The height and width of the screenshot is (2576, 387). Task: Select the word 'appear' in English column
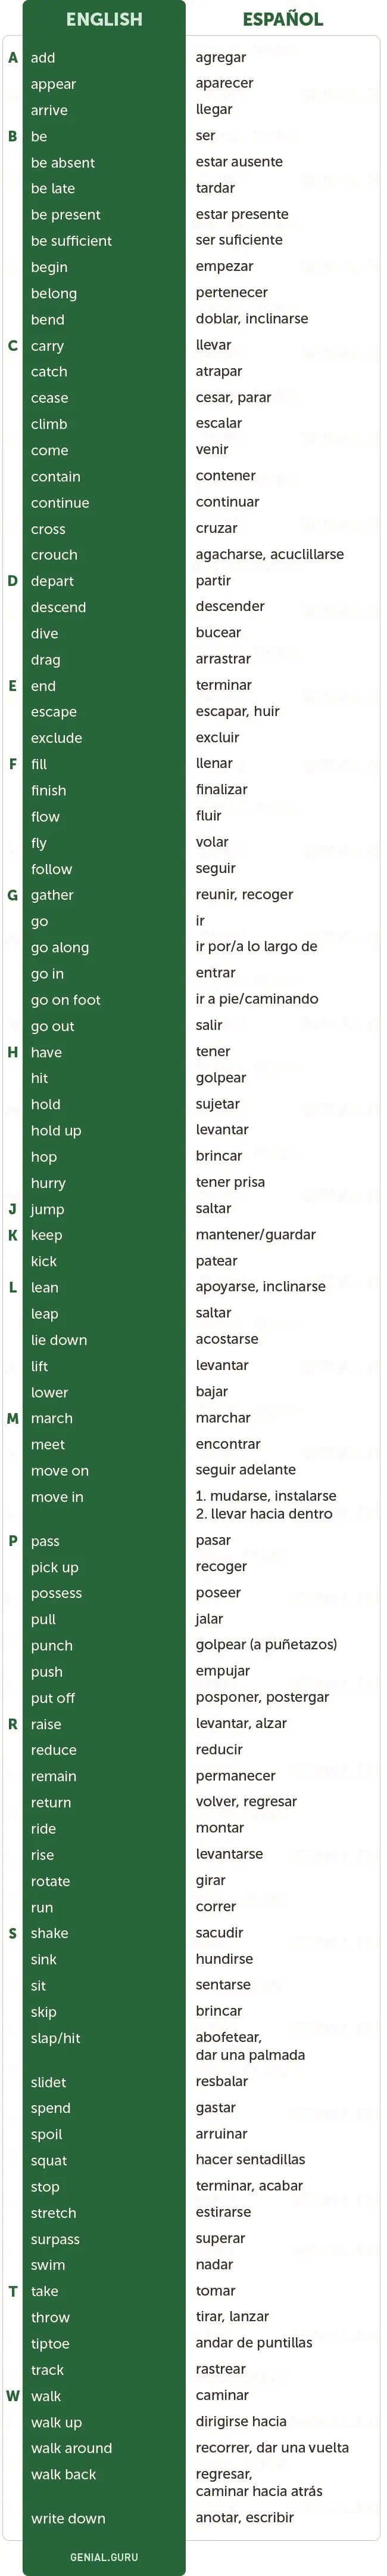(x=53, y=85)
